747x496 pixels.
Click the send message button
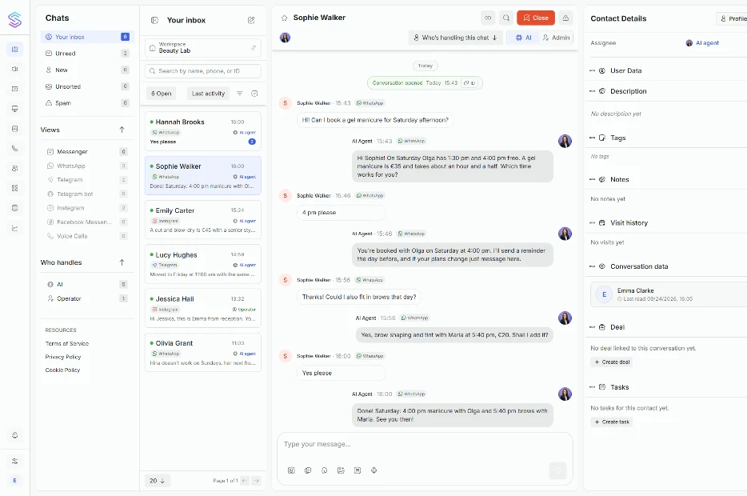click(x=557, y=470)
